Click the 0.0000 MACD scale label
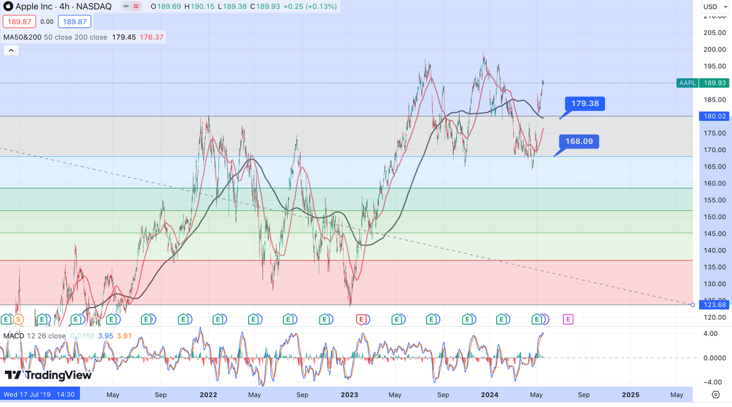 pos(714,358)
